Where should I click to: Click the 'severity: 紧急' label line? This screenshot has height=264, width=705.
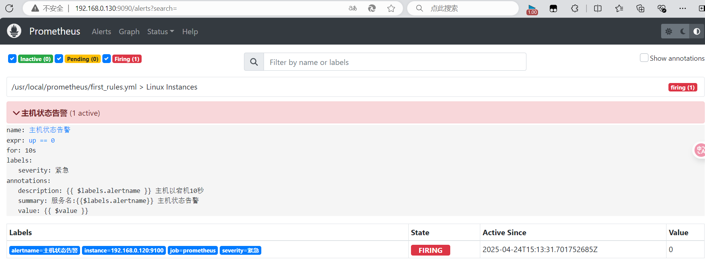(x=43, y=170)
